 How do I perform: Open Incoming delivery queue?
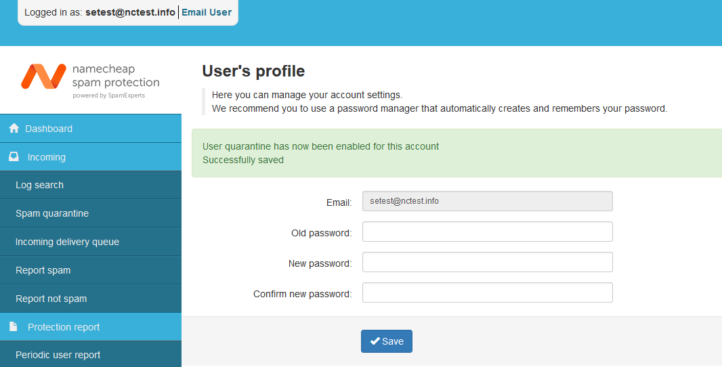pyautogui.click(x=91, y=242)
